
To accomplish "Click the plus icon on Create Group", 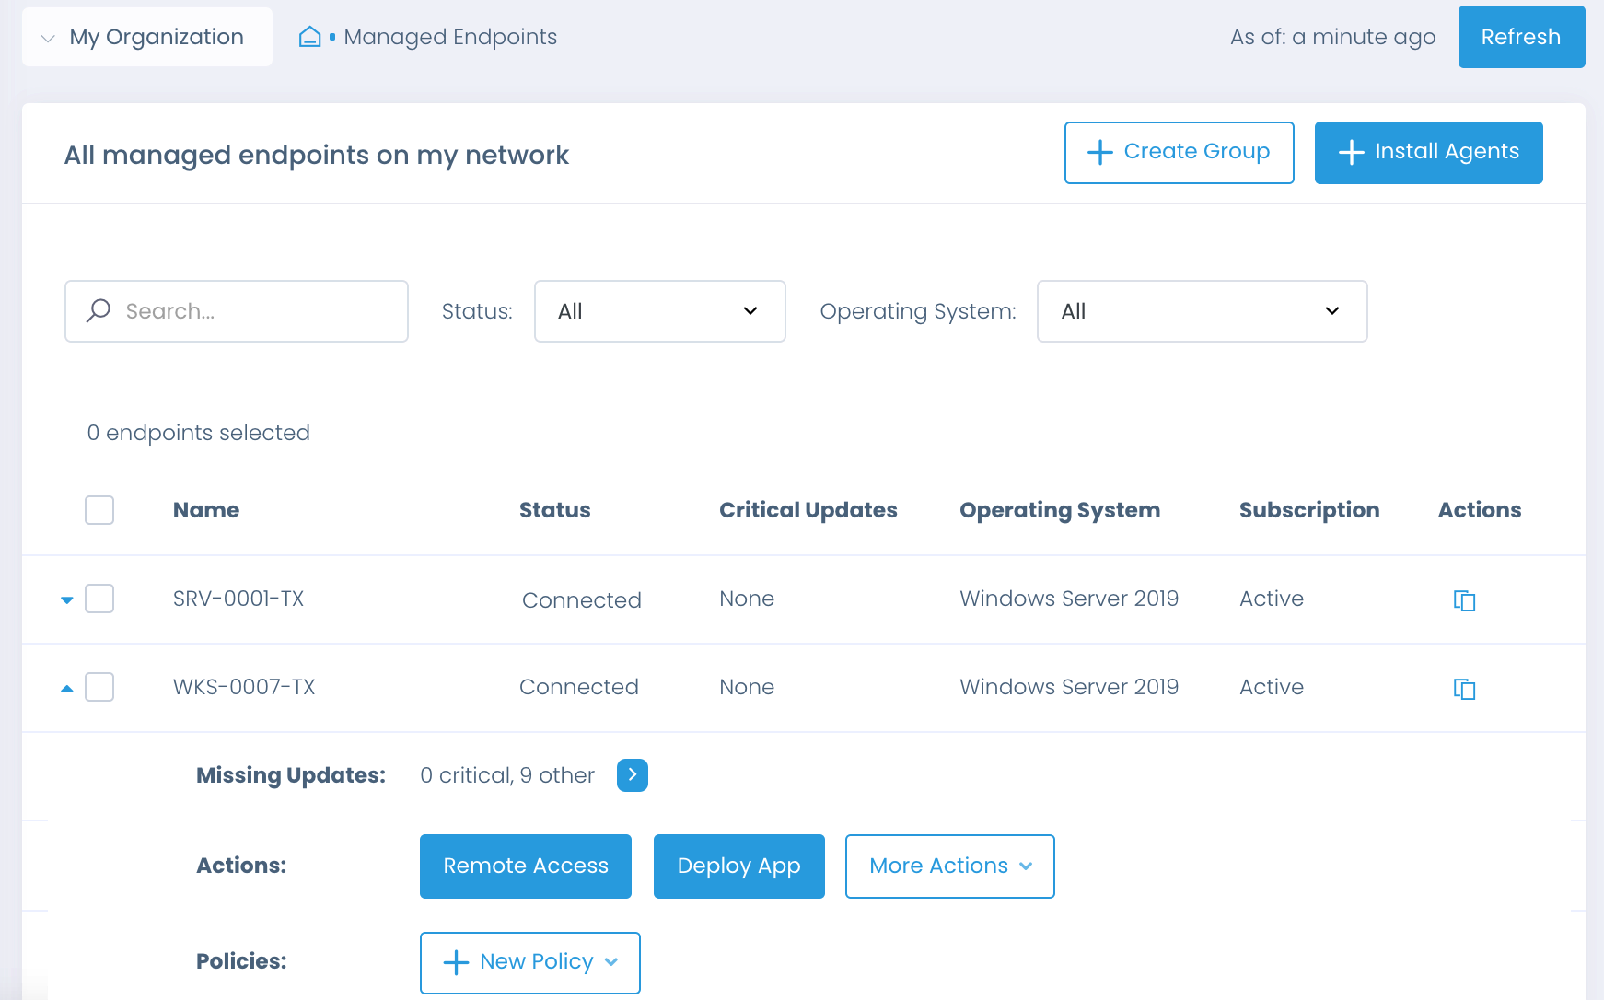I will (1099, 152).
